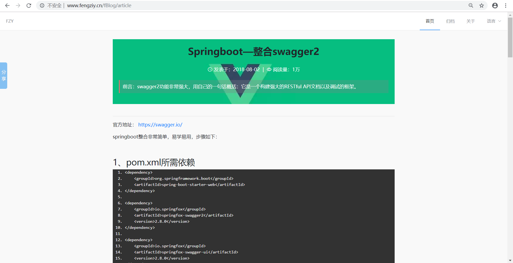Viewport: 513px width, 263px height.
Task: Click the browser forward arrow
Action: coord(18,5)
